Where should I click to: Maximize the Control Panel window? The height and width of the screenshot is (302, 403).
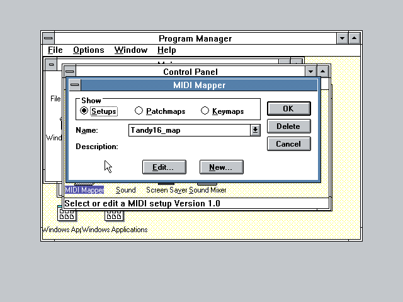tap(323, 71)
